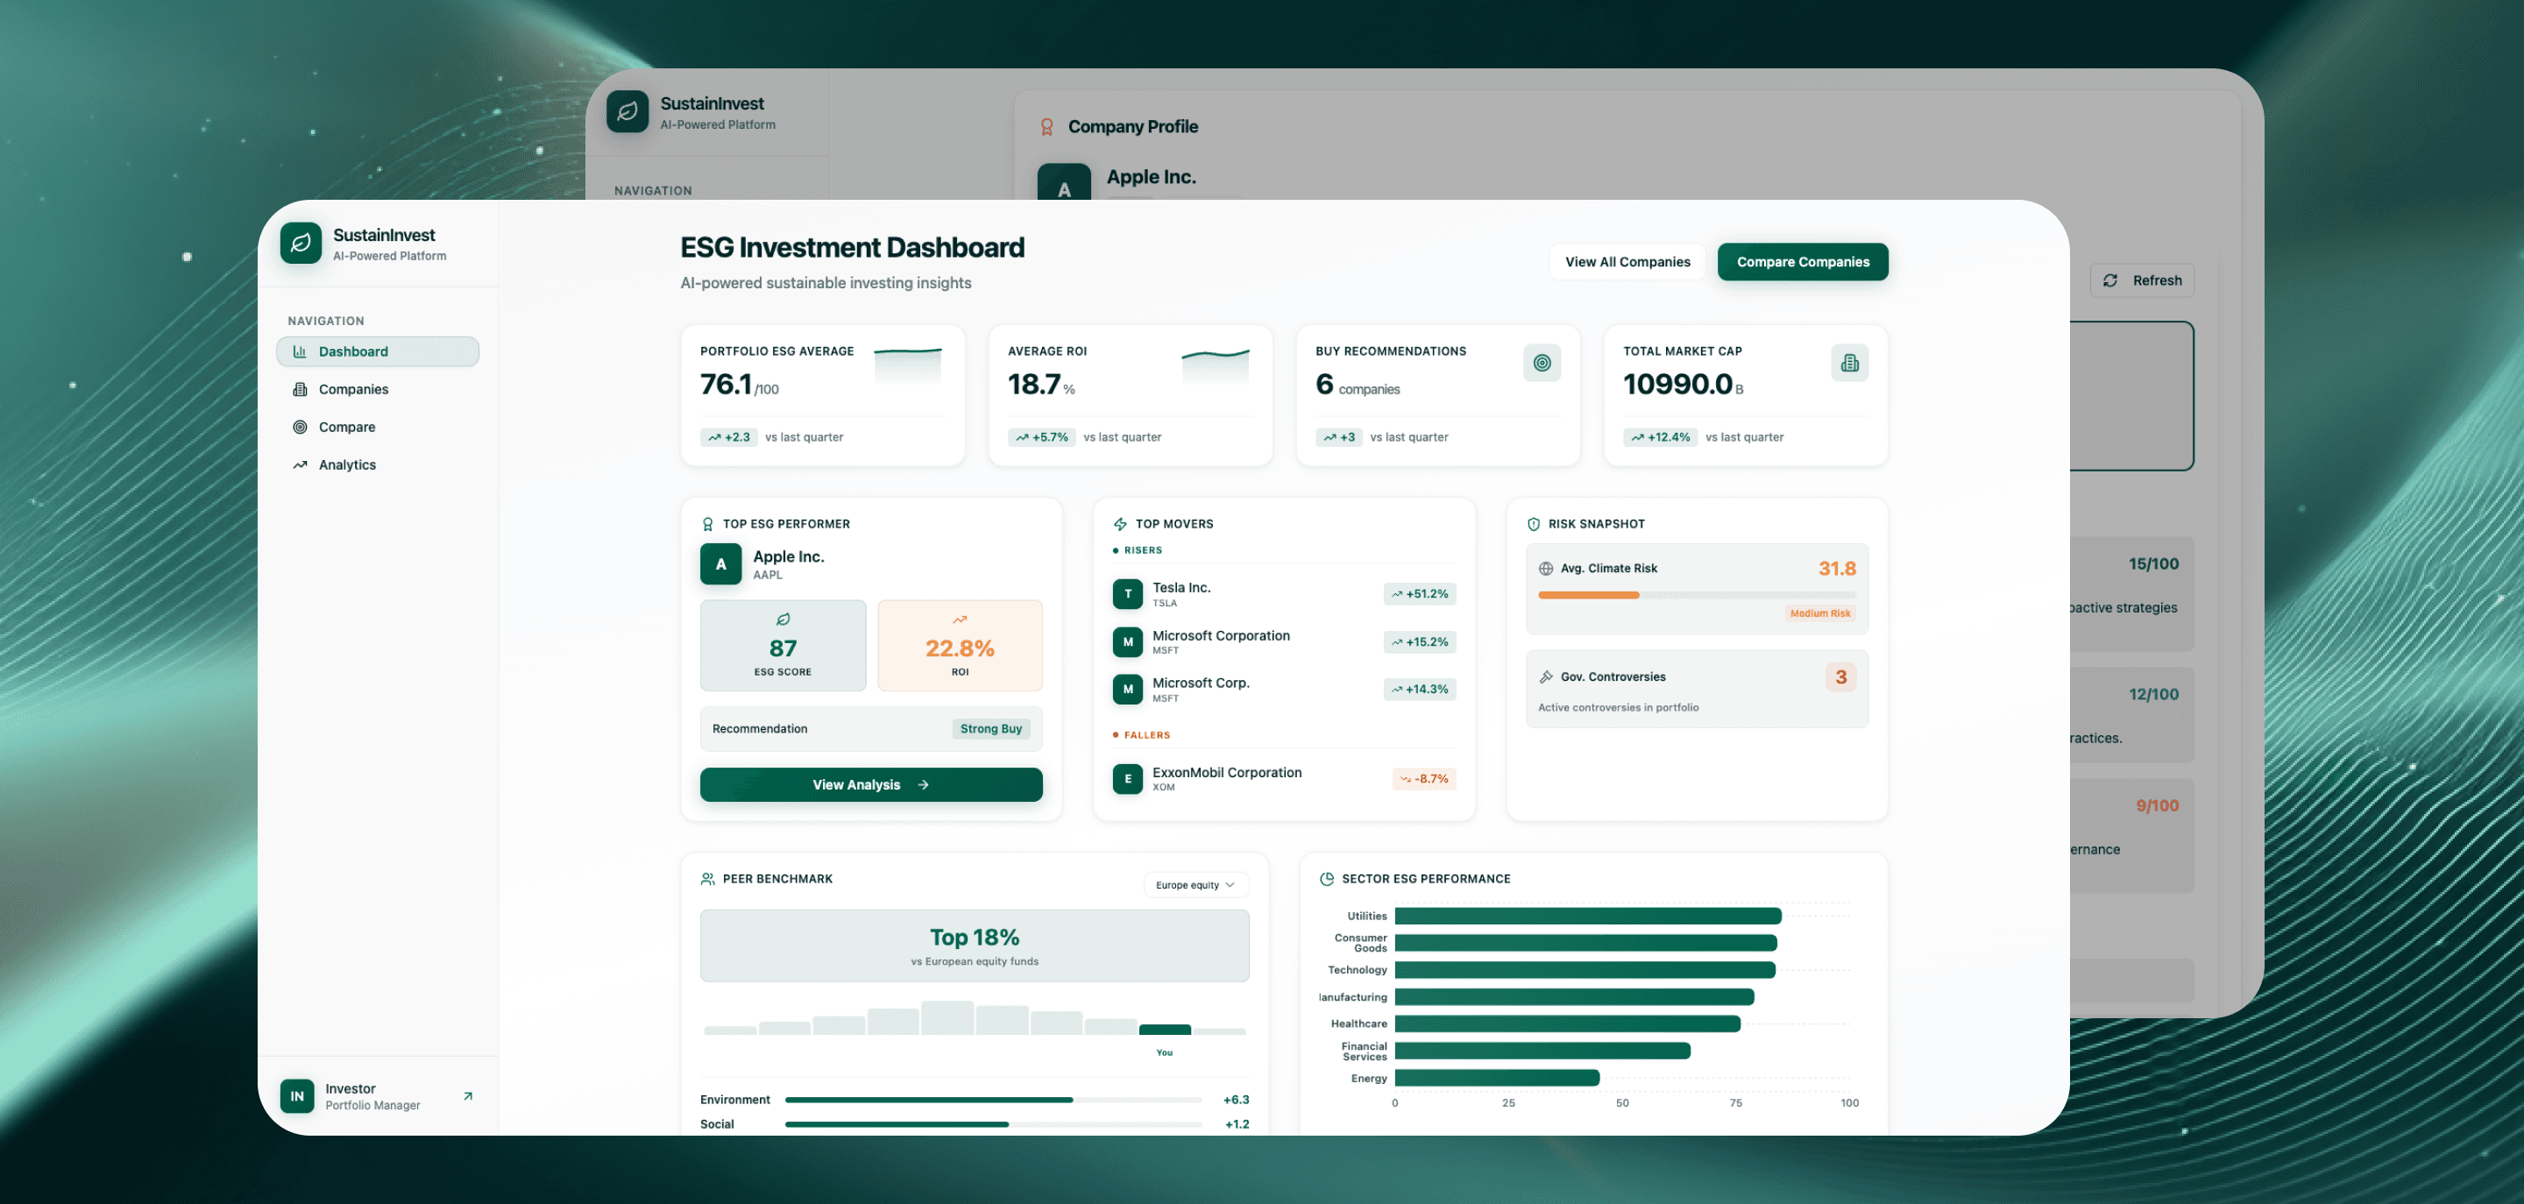Click the target icon in Buy Recommendations card
The height and width of the screenshot is (1204, 2524).
1542,364
